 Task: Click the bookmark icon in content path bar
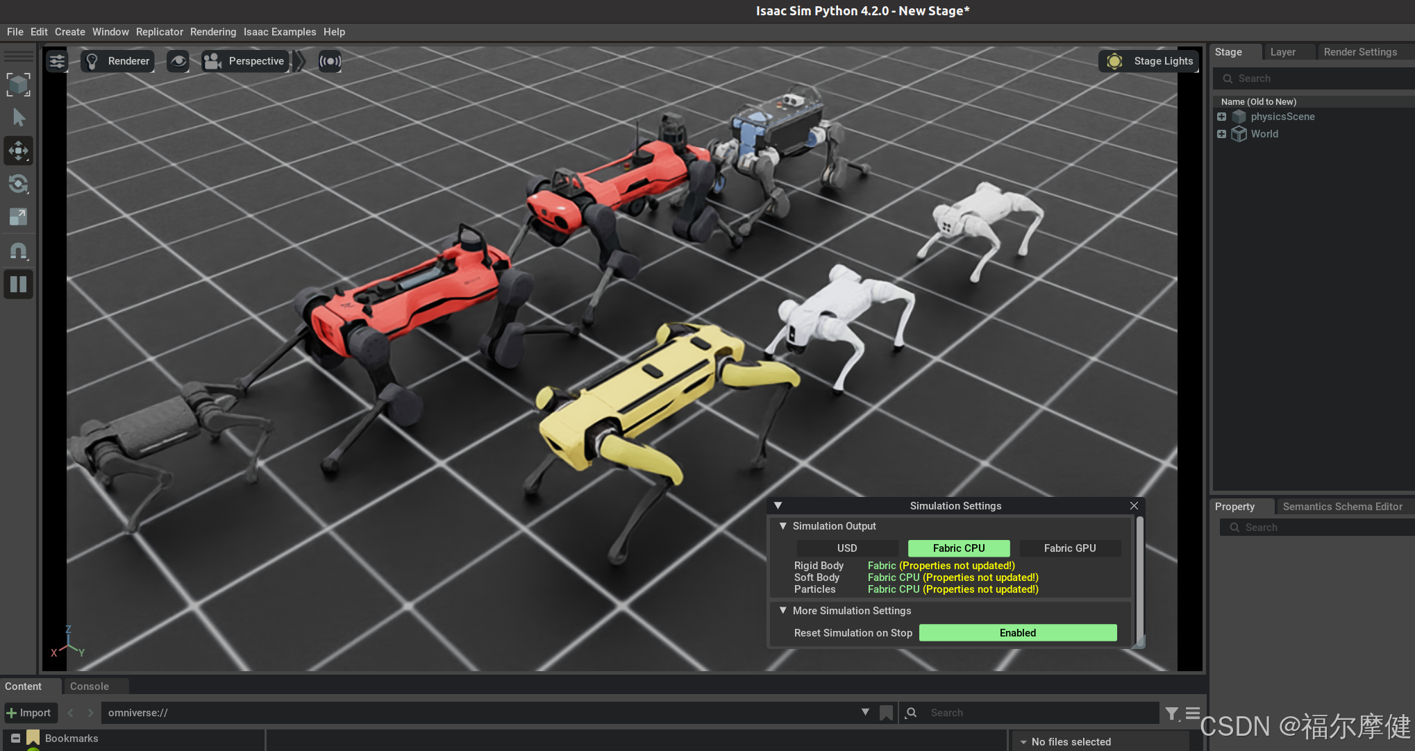886,713
